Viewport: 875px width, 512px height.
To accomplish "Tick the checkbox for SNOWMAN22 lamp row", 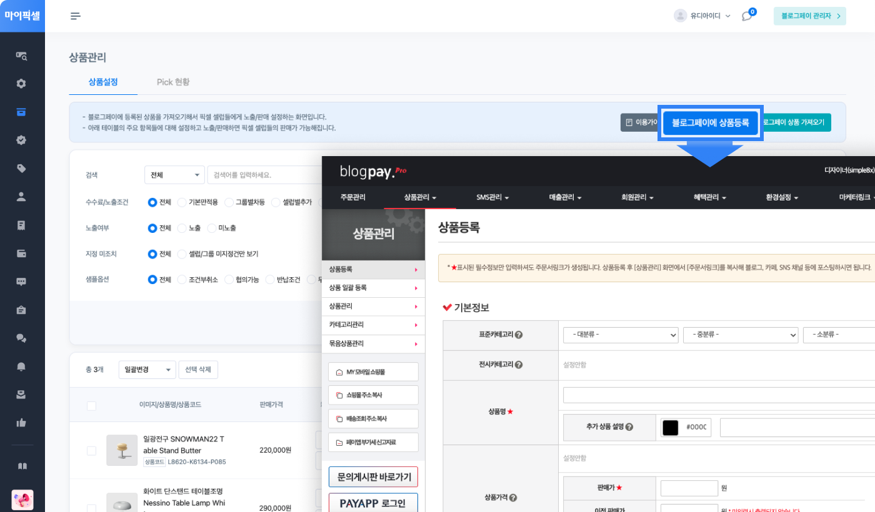I will (91, 451).
